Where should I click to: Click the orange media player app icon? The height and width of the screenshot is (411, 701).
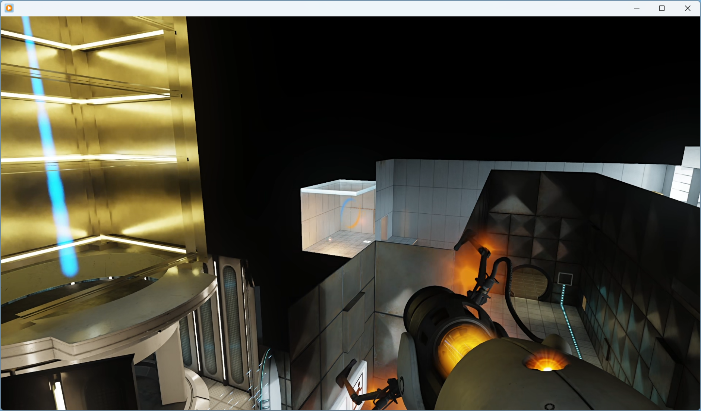[9, 8]
